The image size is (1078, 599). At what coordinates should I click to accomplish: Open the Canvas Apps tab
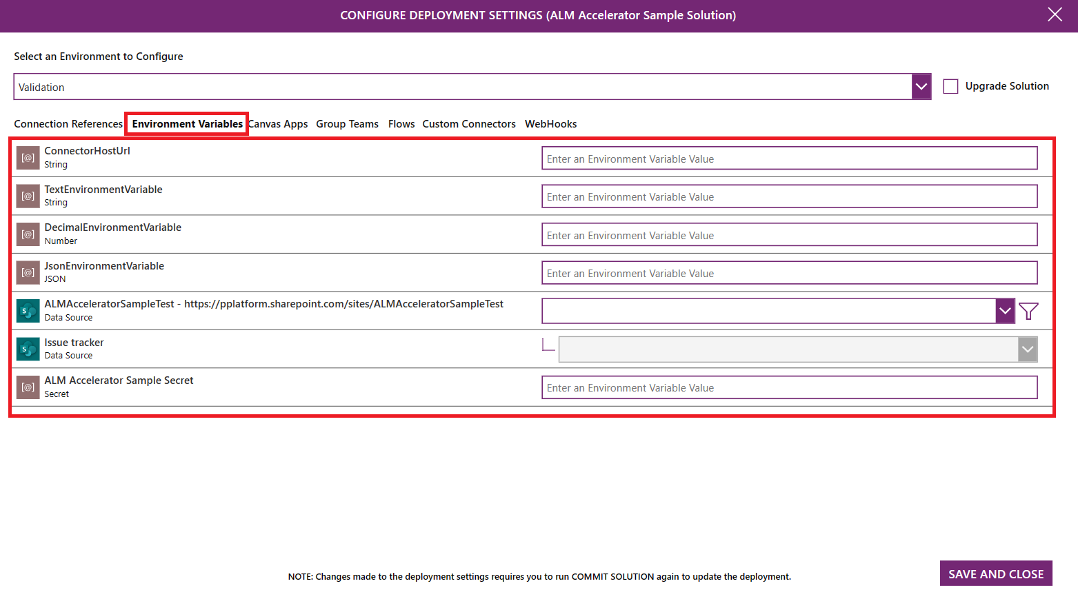coord(278,124)
